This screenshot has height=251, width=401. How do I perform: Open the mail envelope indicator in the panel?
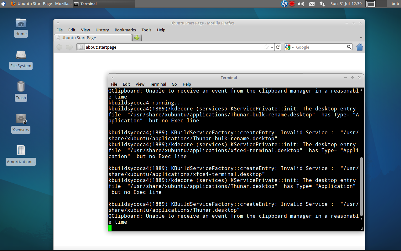tap(312, 4)
